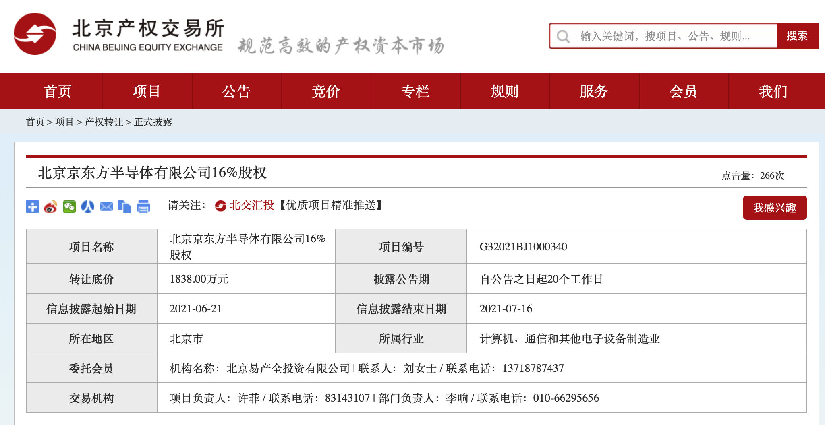Share this listing via WeChat icon

pyautogui.click(x=69, y=207)
